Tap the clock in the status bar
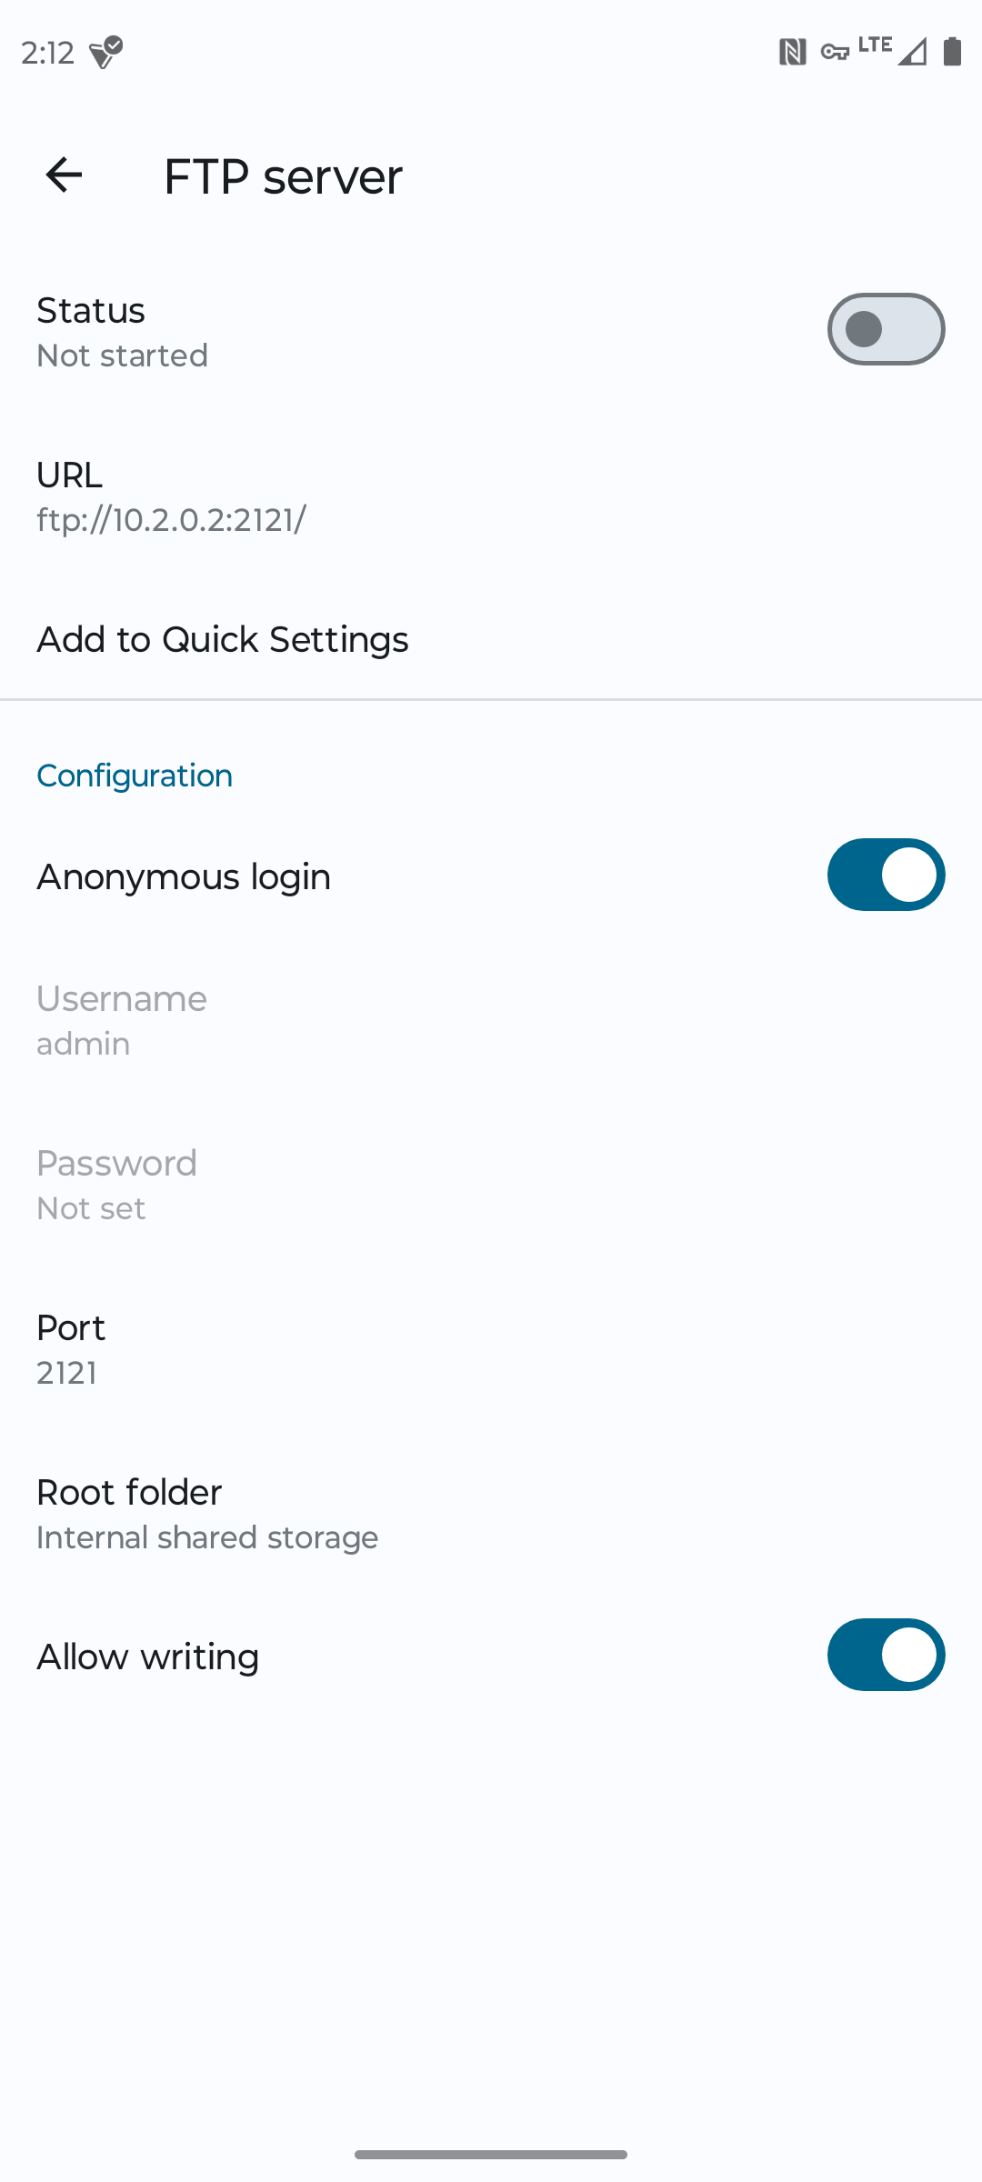 pos(47,53)
